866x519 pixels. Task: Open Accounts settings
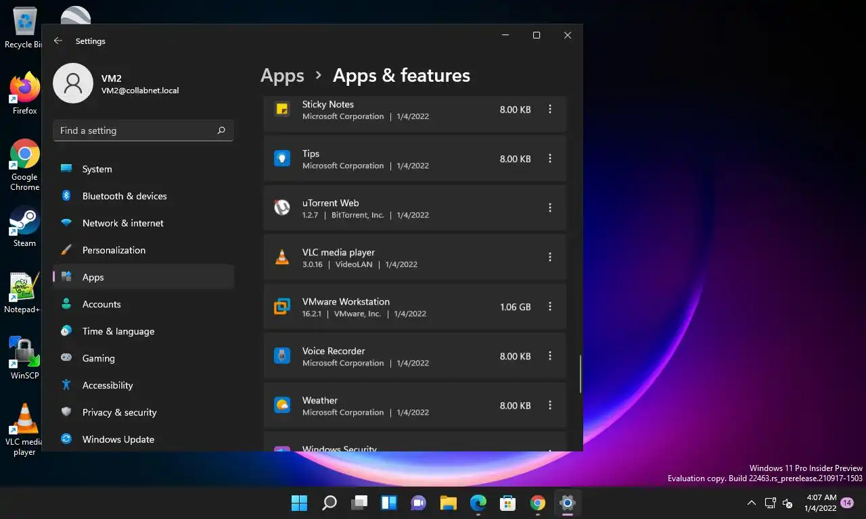(x=143, y=304)
